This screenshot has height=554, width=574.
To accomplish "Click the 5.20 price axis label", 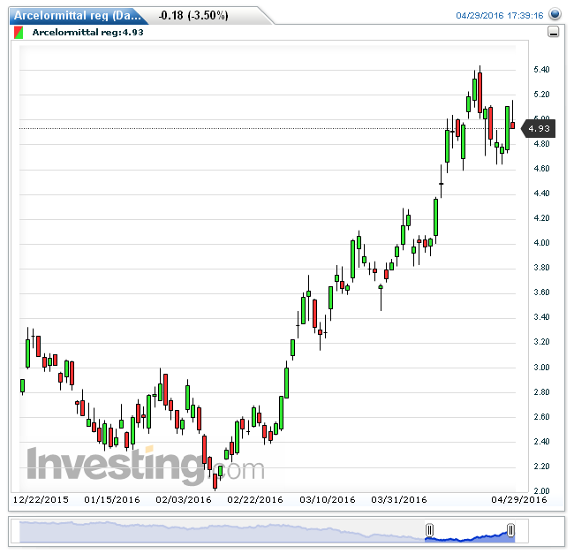I will [541, 95].
